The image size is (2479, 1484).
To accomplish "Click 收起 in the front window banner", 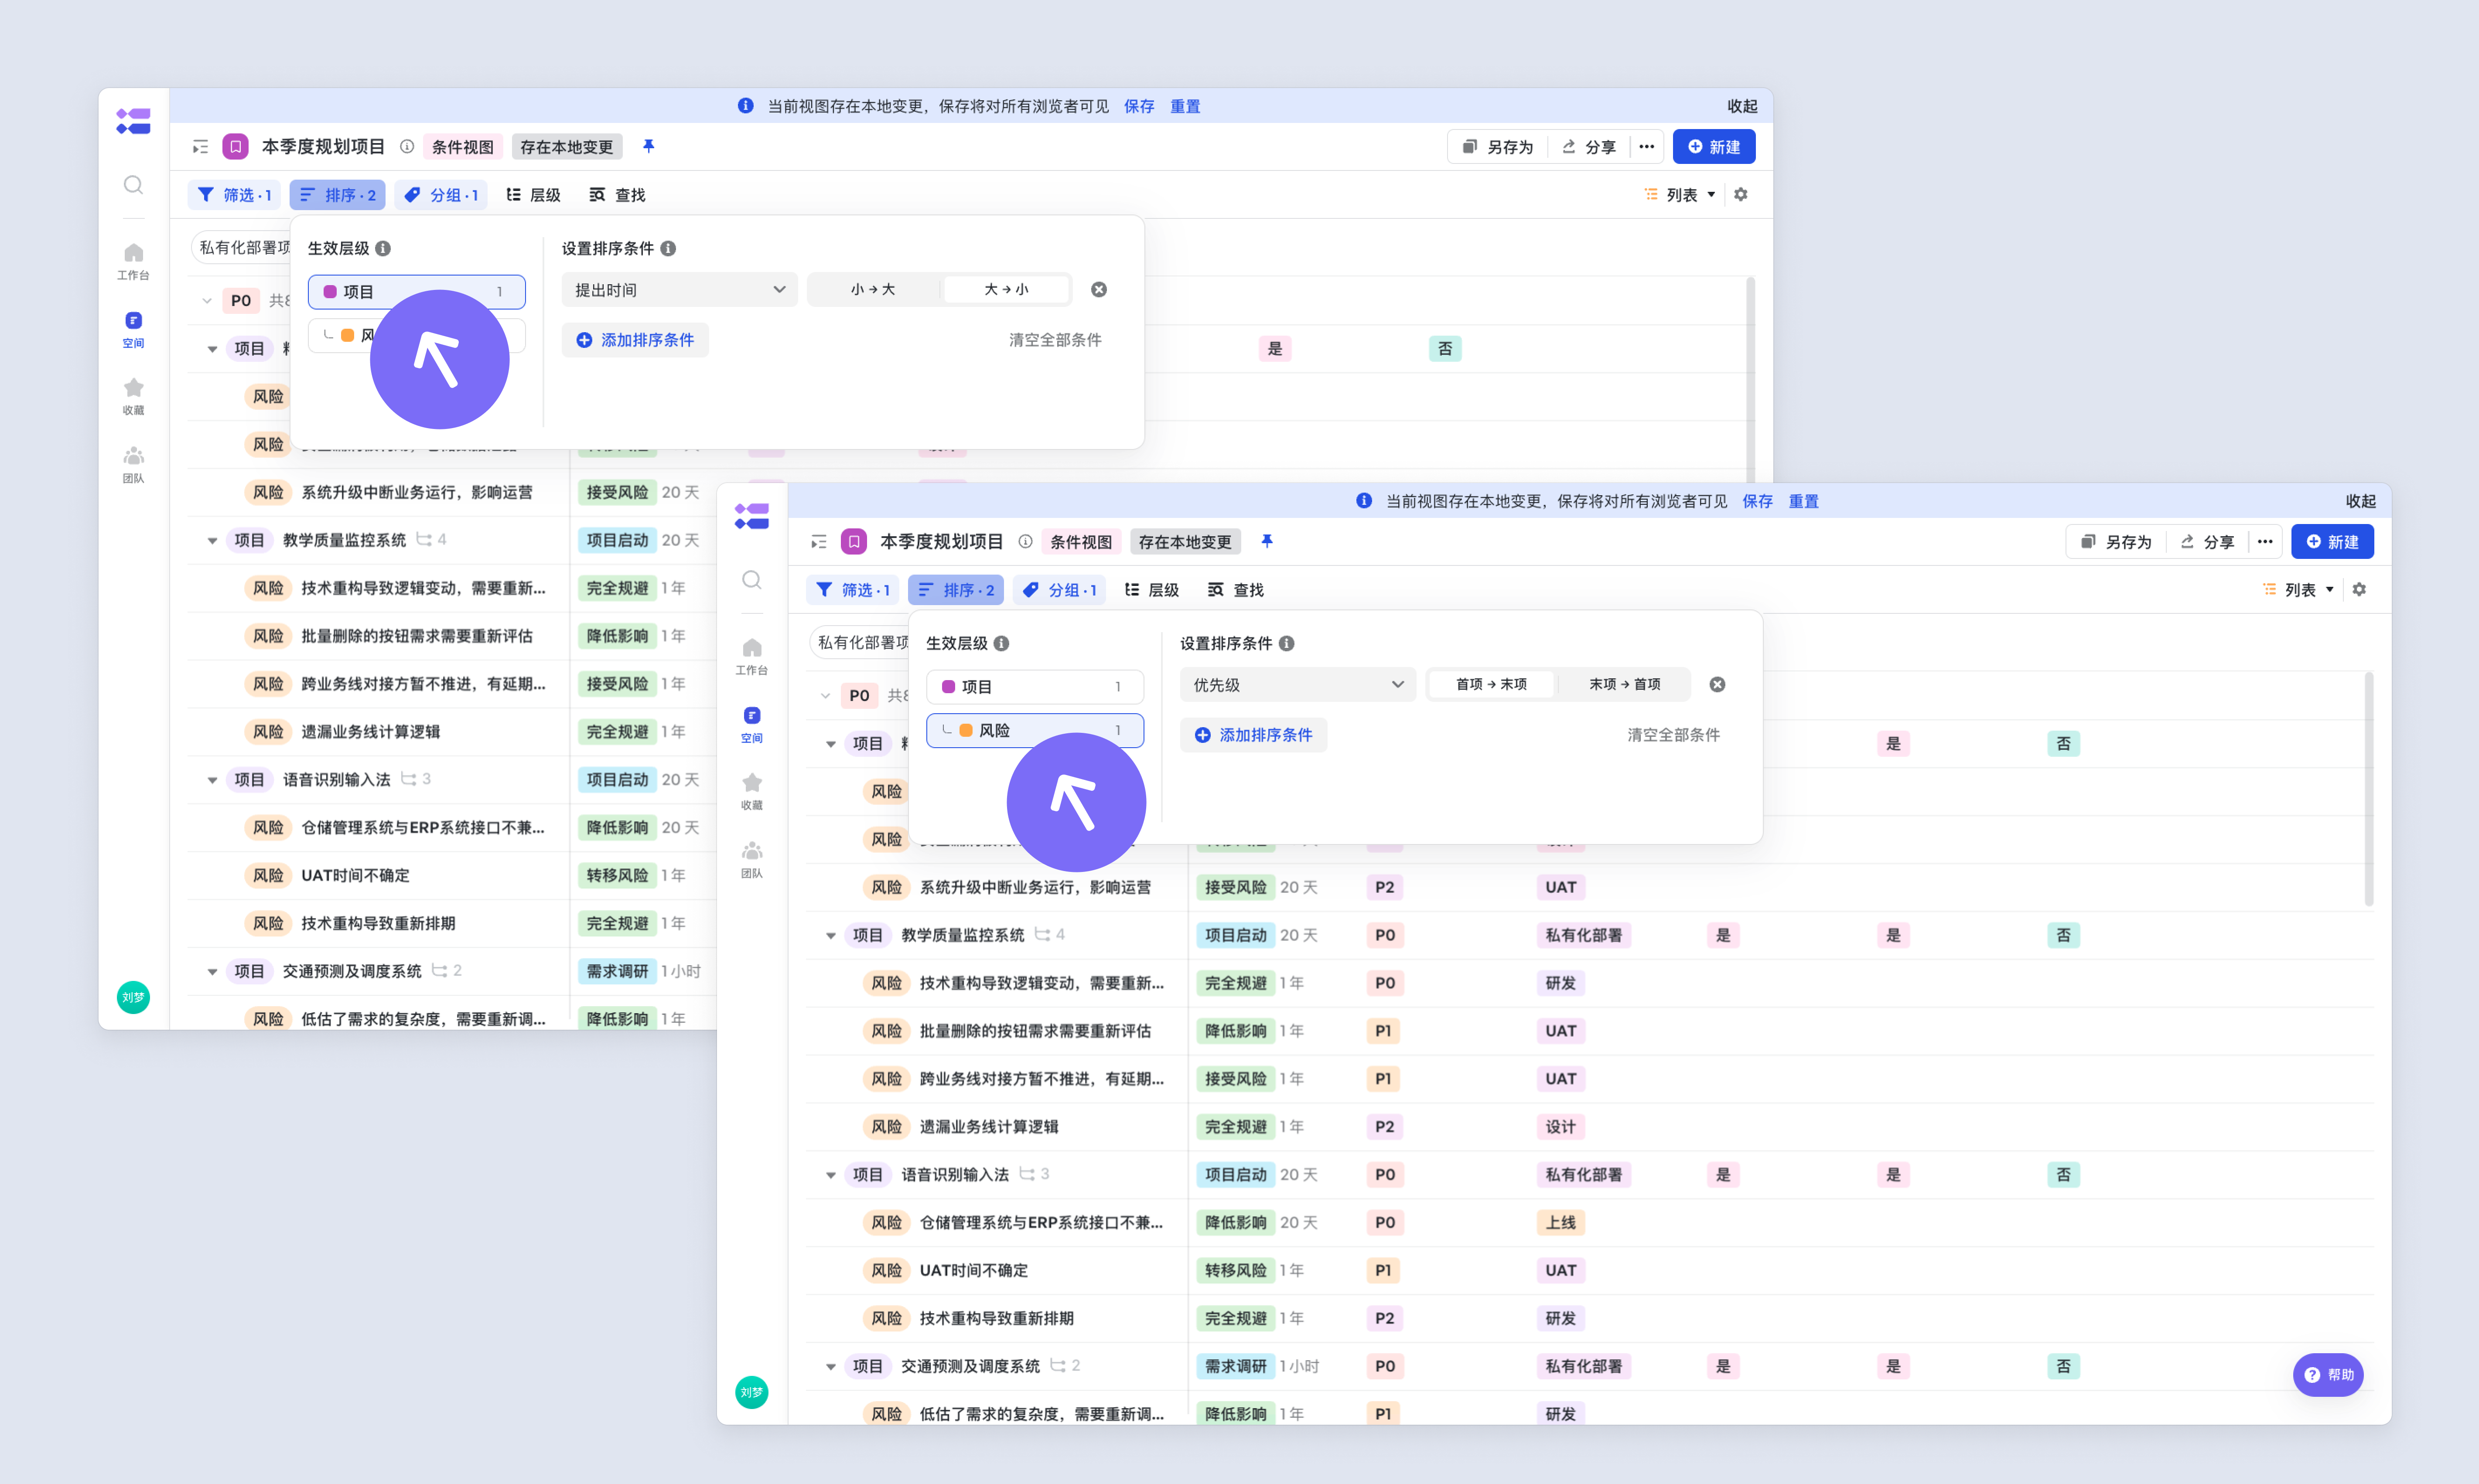I will pyautogui.click(x=2360, y=501).
